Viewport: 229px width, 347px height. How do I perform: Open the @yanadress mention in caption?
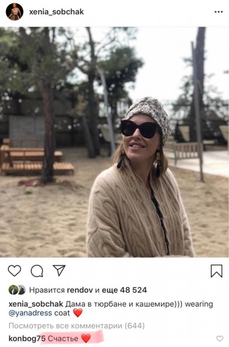coord(30,313)
